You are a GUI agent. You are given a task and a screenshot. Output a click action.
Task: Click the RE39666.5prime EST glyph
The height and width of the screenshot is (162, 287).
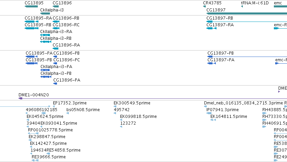[x=35, y=160]
